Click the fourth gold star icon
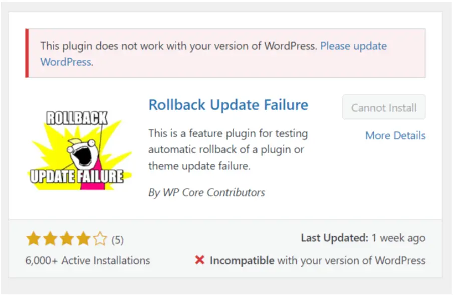The height and width of the screenshot is (295, 454). (x=82, y=239)
